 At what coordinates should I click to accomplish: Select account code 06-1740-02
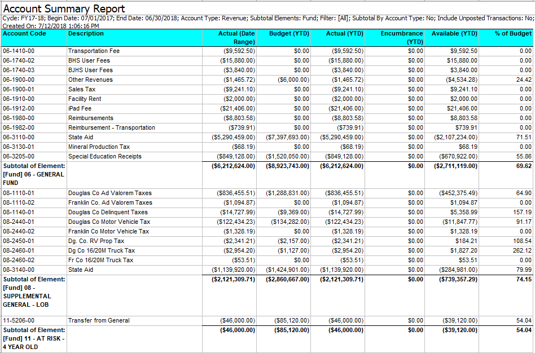19,60
